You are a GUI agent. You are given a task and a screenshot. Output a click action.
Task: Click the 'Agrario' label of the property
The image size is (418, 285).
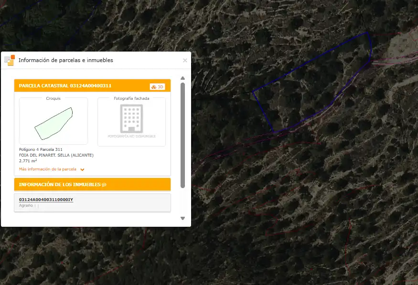click(26, 205)
